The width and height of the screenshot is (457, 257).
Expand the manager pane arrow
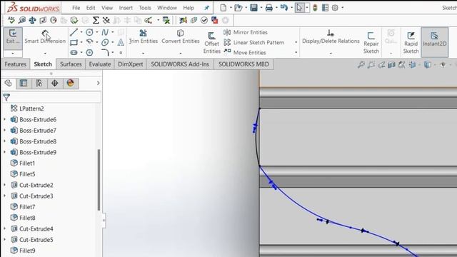[99, 84]
